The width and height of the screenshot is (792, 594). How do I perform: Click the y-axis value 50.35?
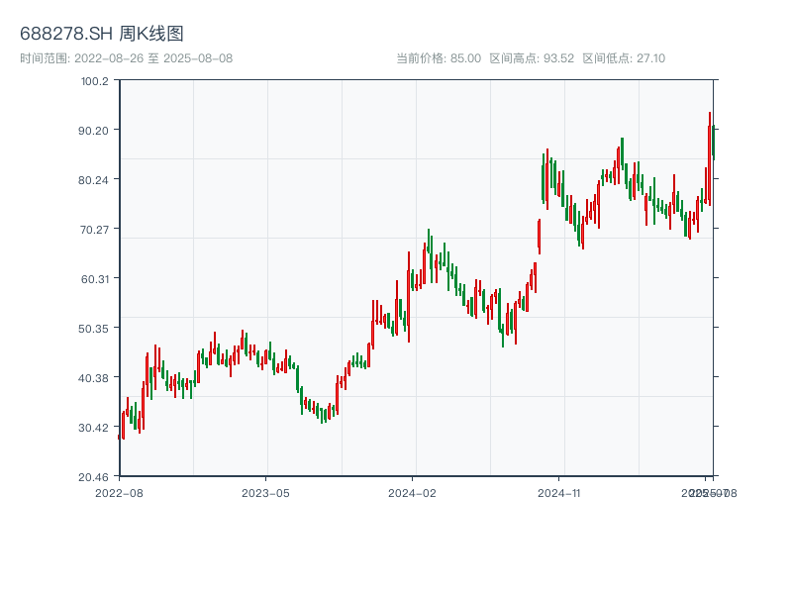93,329
